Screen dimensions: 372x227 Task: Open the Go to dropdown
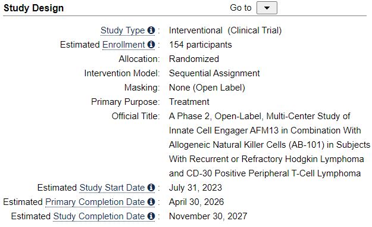tap(267, 8)
